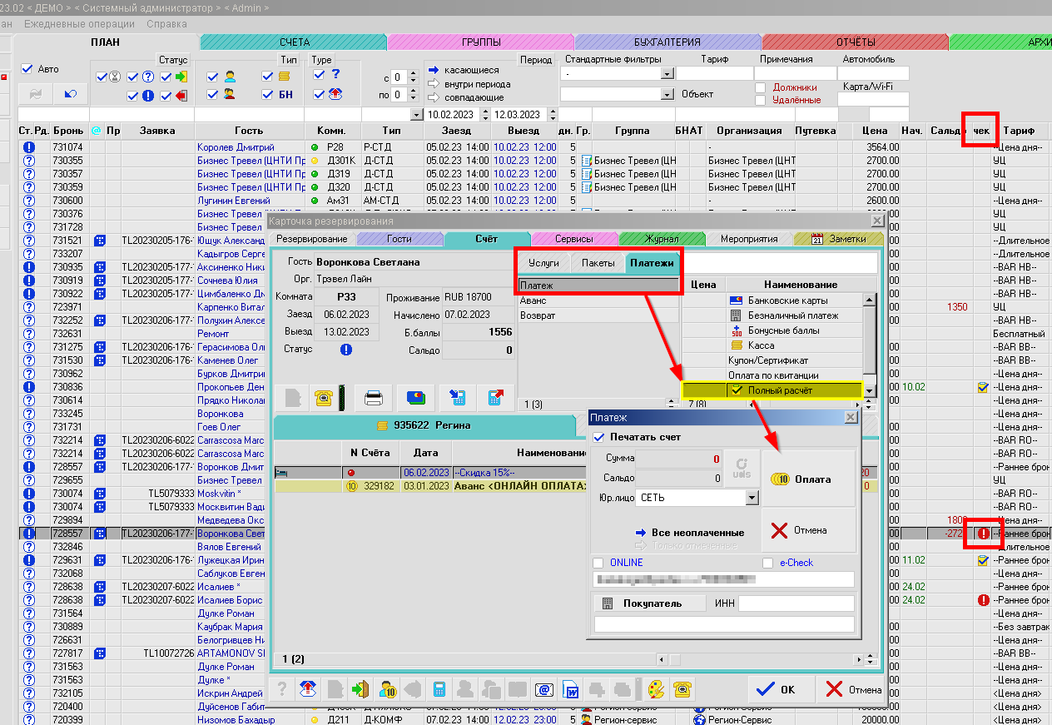Click the ИНН input field
1052x725 pixels.
tap(795, 603)
